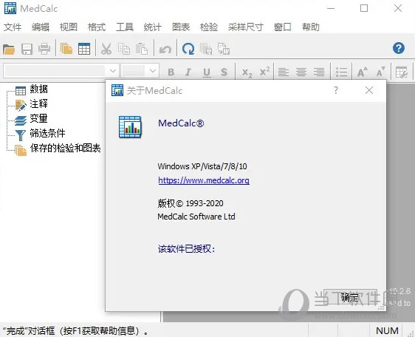Screen dimensions: 415x337
Task: Open the font name dropdown
Action: (113, 71)
